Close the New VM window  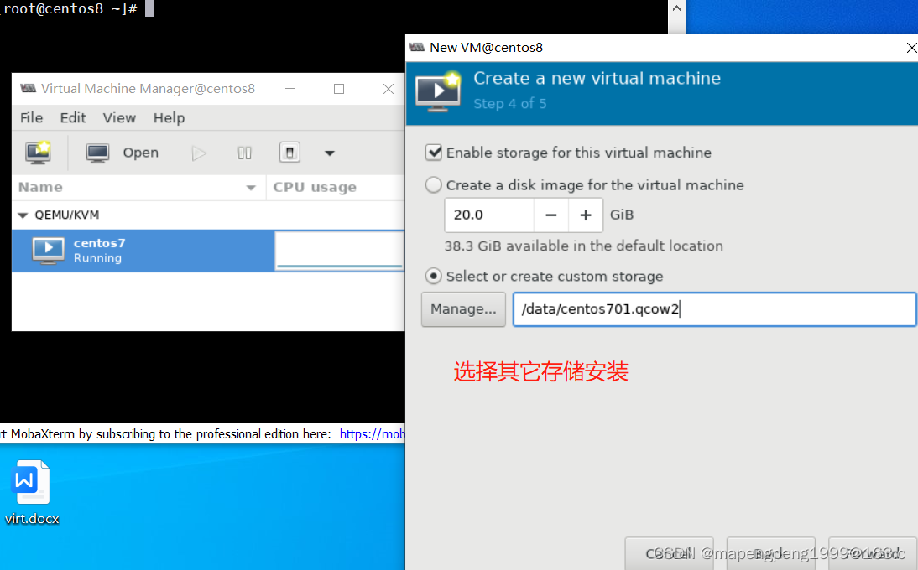(911, 47)
